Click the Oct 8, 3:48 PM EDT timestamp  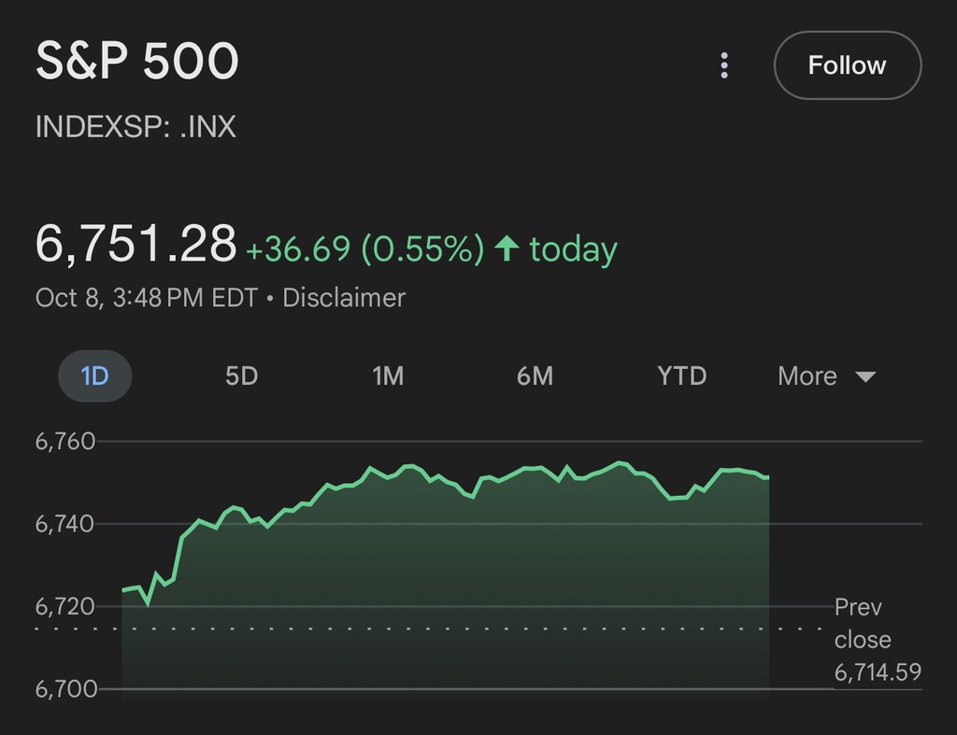(148, 299)
